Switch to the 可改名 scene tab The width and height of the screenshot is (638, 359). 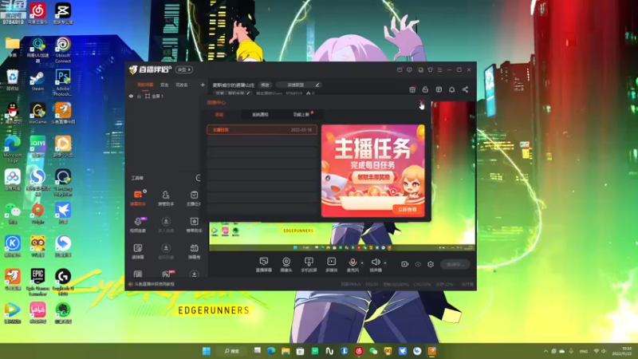pos(182,85)
